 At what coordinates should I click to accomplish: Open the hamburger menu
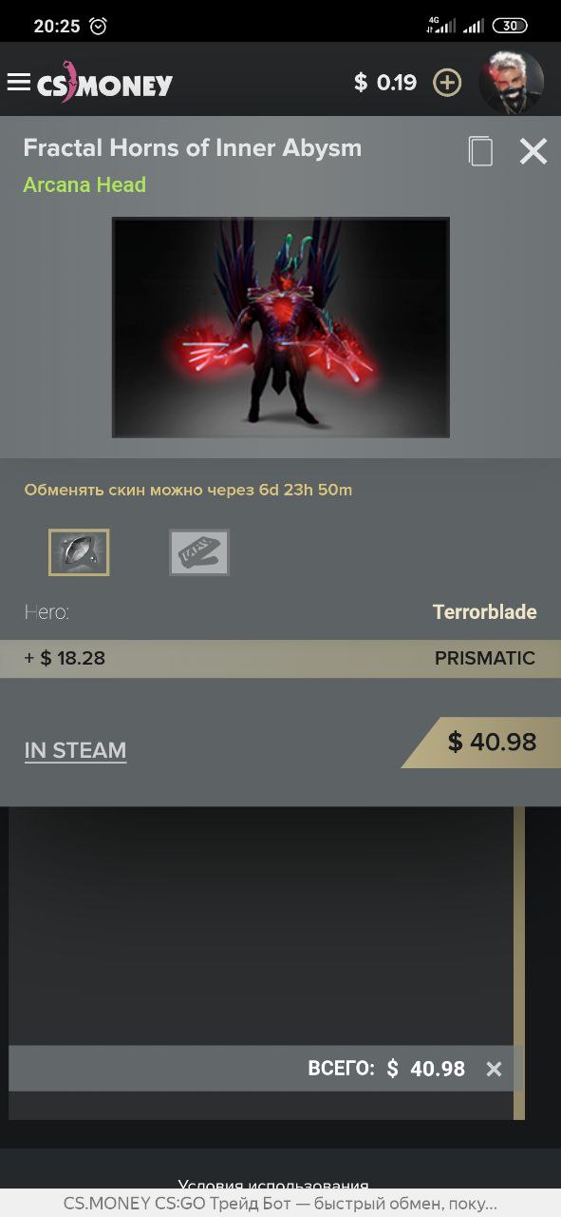(x=18, y=83)
